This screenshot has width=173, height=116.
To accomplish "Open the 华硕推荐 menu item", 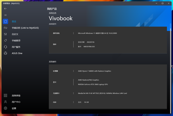I will click(16, 41).
